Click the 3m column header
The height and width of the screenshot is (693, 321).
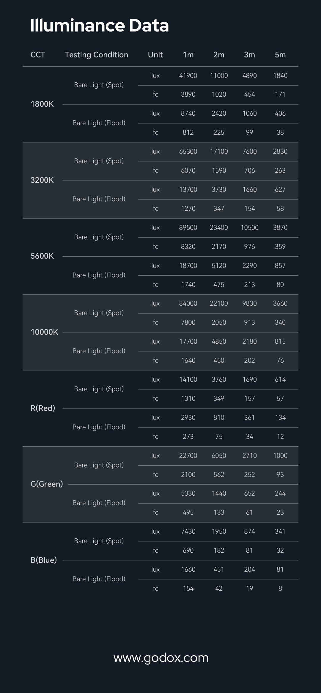click(249, 55)
